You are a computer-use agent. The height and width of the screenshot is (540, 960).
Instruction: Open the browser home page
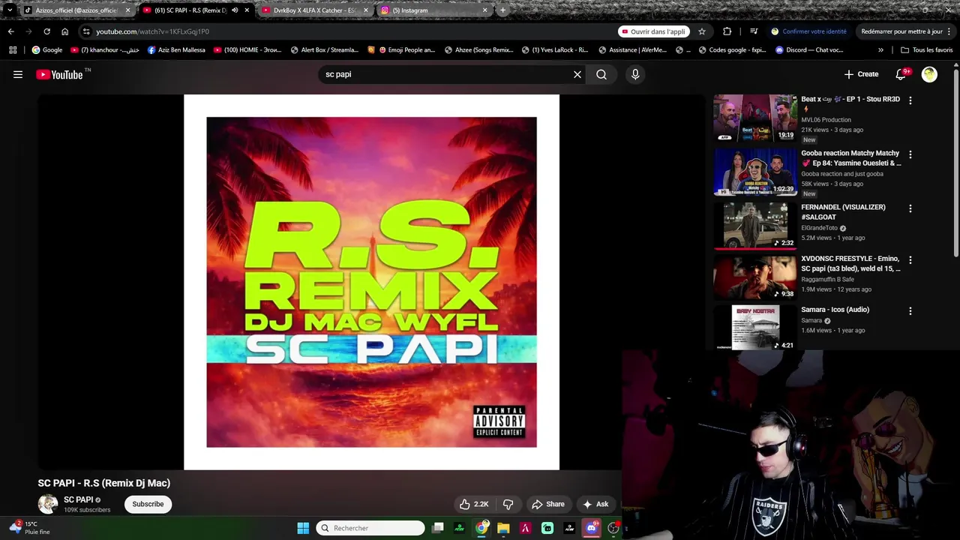pos(64,31)
